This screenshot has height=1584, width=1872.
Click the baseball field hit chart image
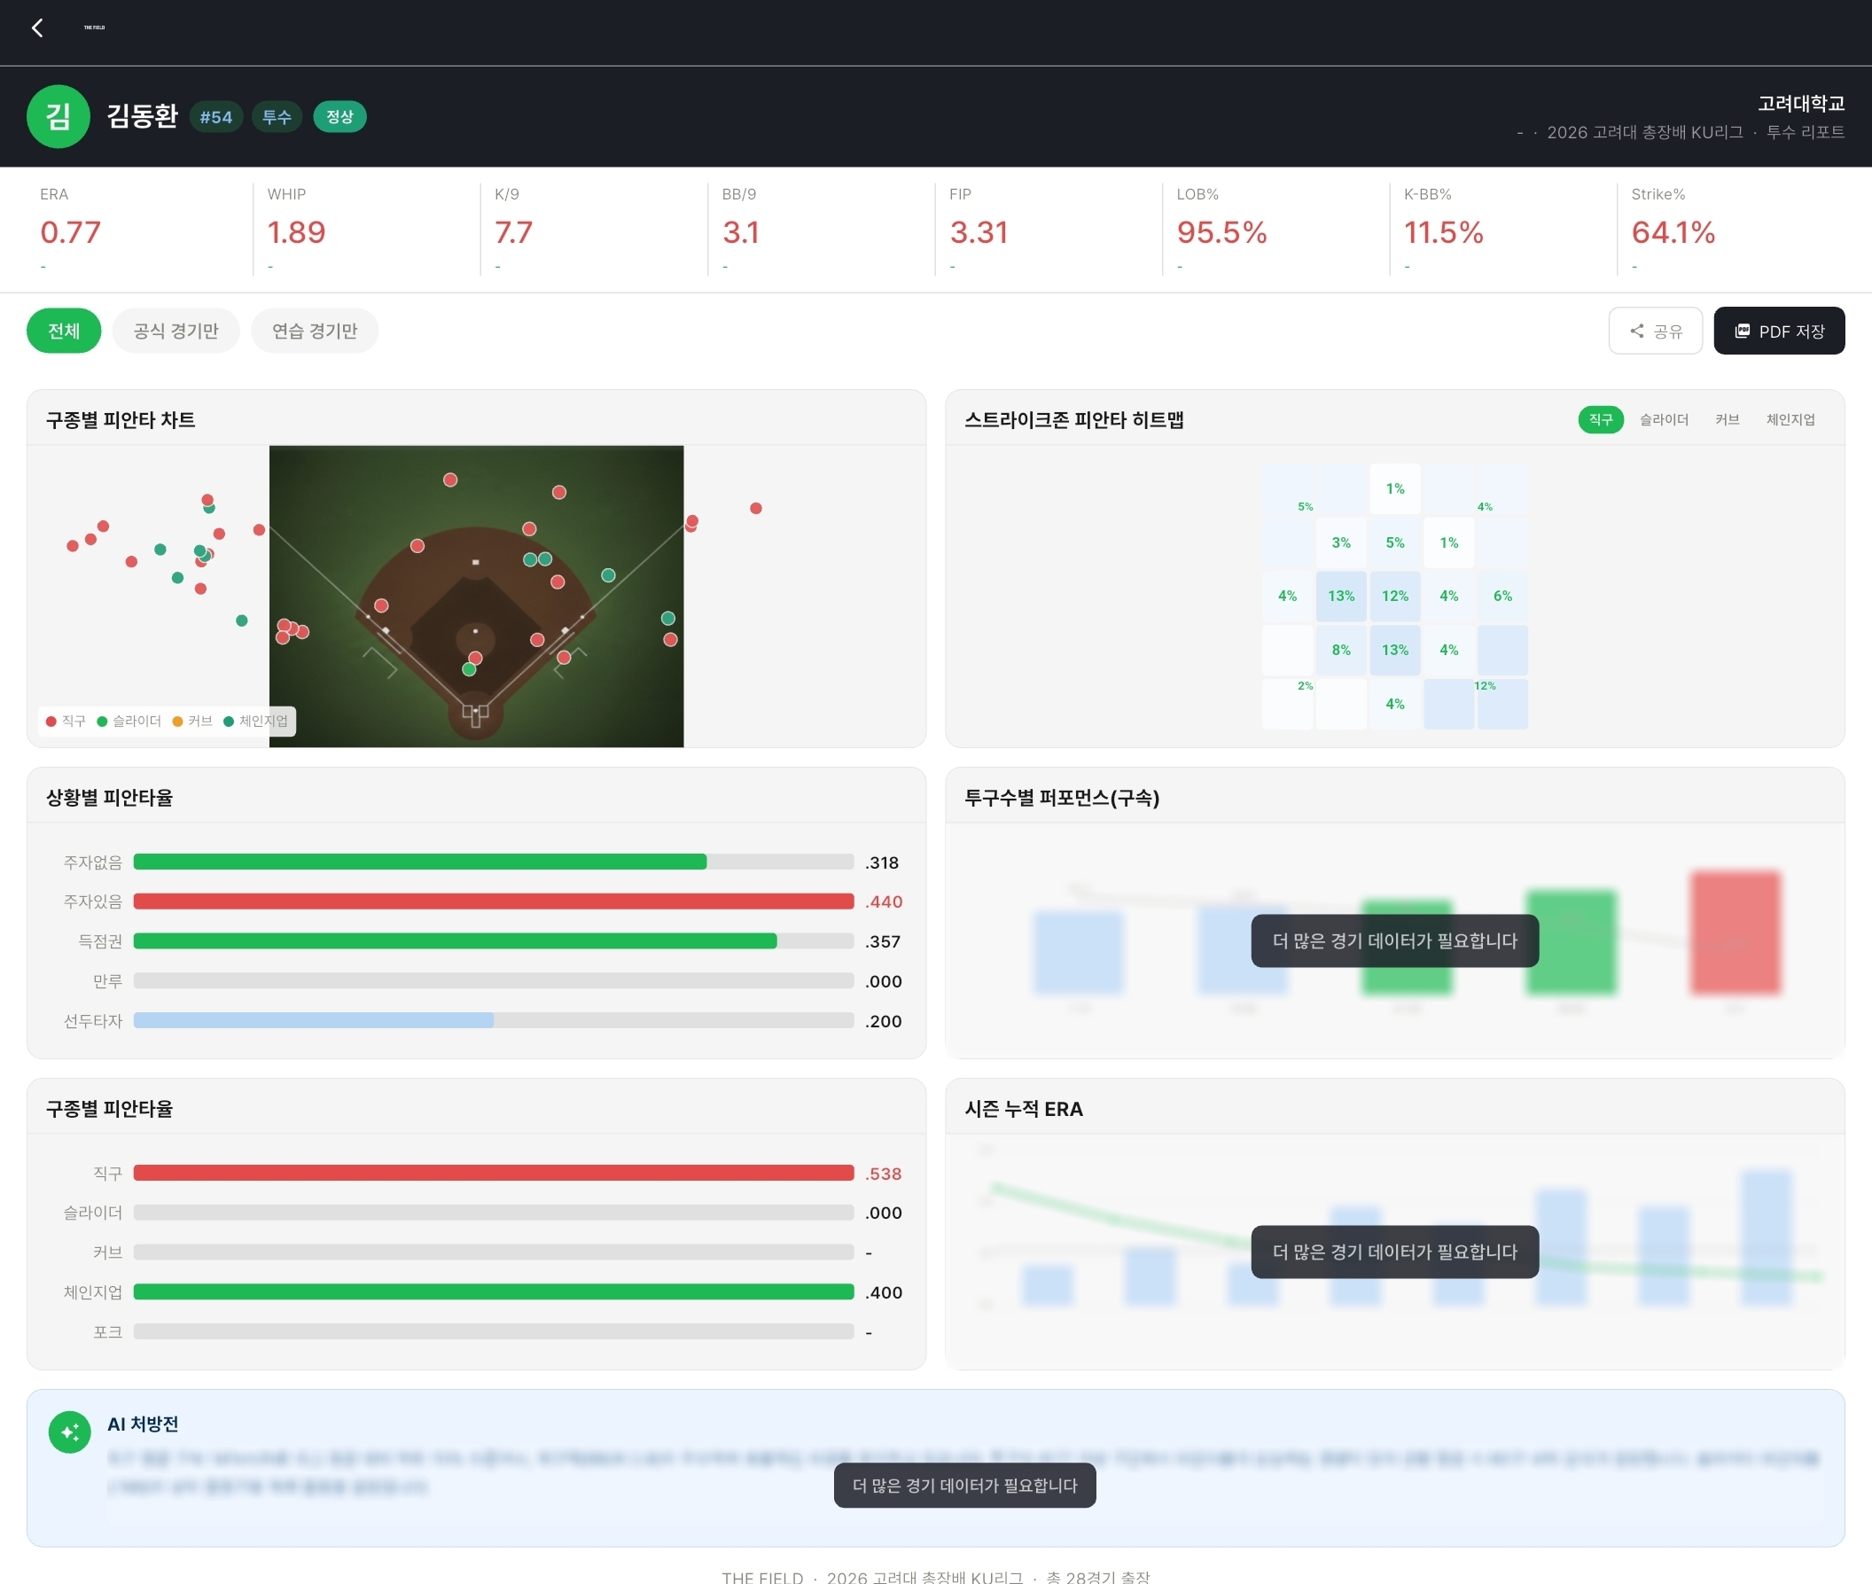click(x=476, y=597)
